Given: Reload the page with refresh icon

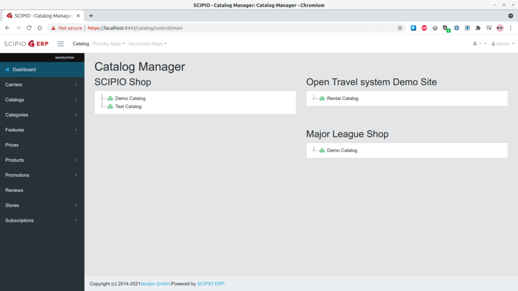Looking at the screenshot, I should 29,28.
